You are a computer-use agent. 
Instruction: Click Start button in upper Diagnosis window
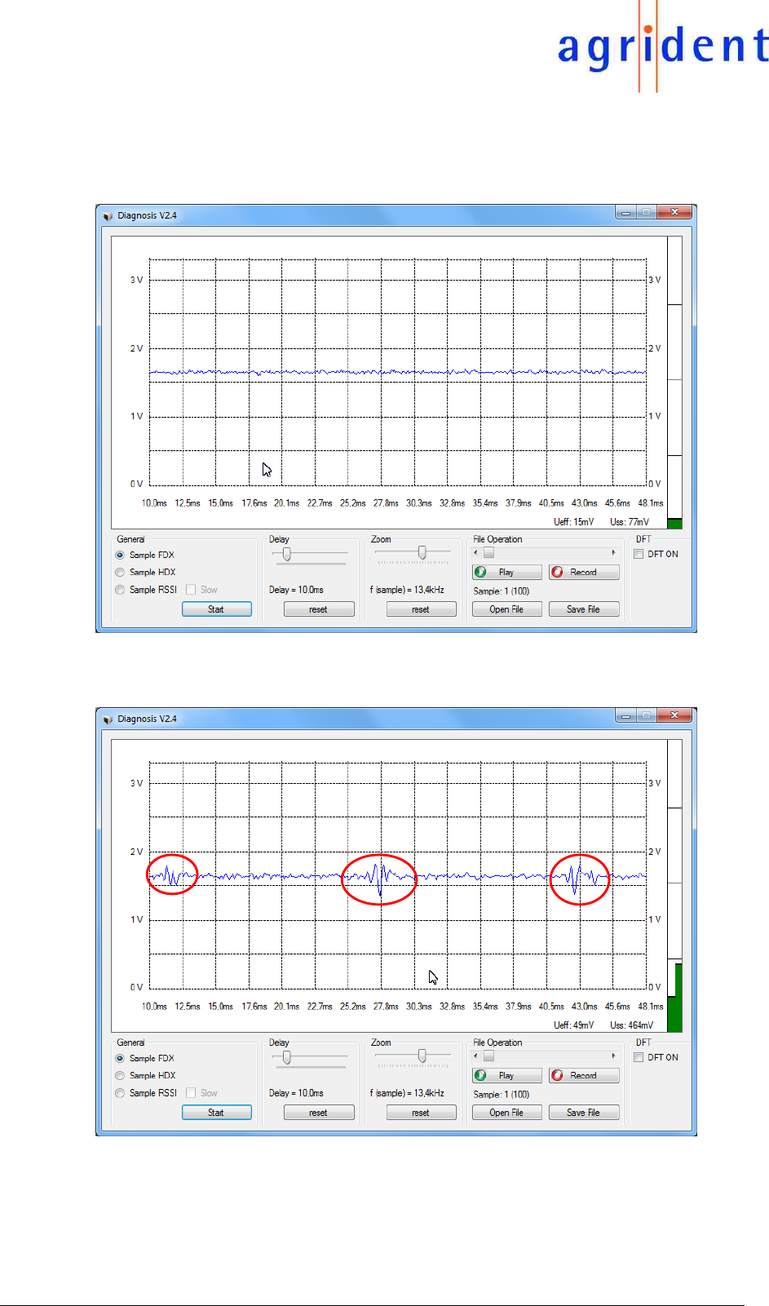[216, 609]
